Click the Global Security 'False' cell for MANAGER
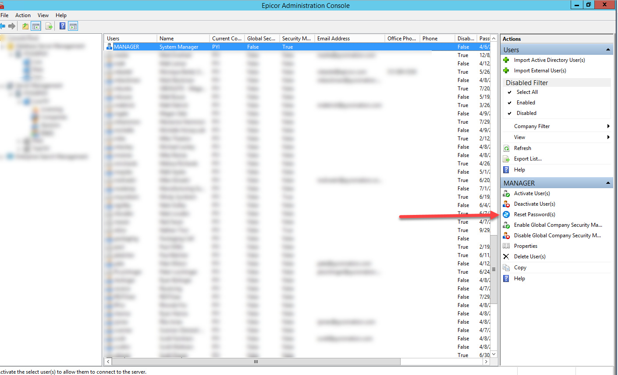This screenshot has height=375, width=618. pos(253,47)
